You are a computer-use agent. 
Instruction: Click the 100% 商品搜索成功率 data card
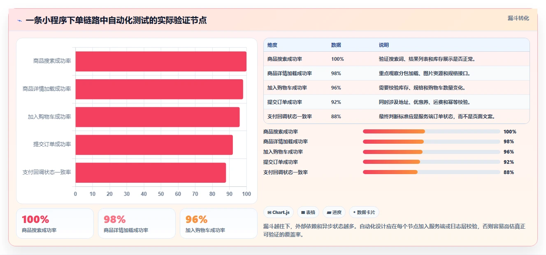[55, 223]
